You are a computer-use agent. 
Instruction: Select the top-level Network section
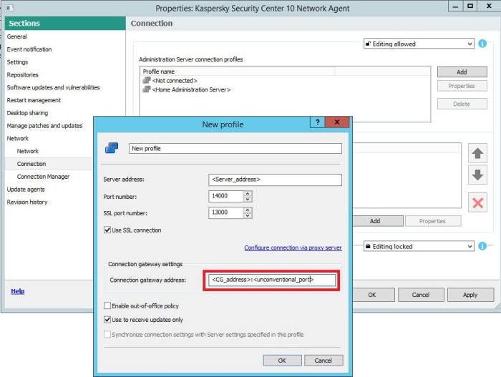point(18,138)
